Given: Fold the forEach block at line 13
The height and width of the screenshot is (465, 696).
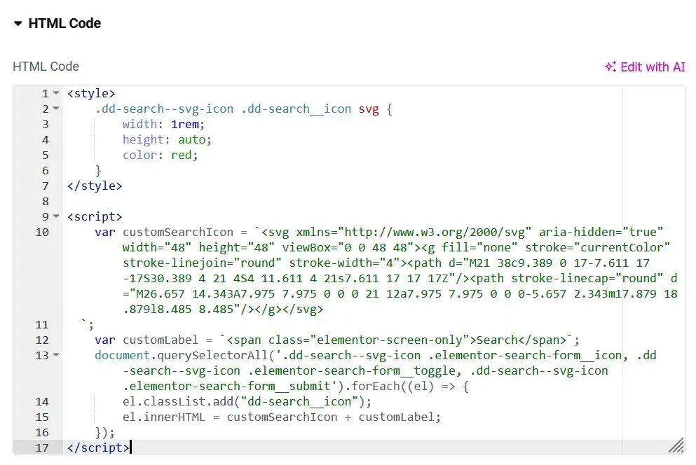Looking at the screenshot, I should (56, 355).
